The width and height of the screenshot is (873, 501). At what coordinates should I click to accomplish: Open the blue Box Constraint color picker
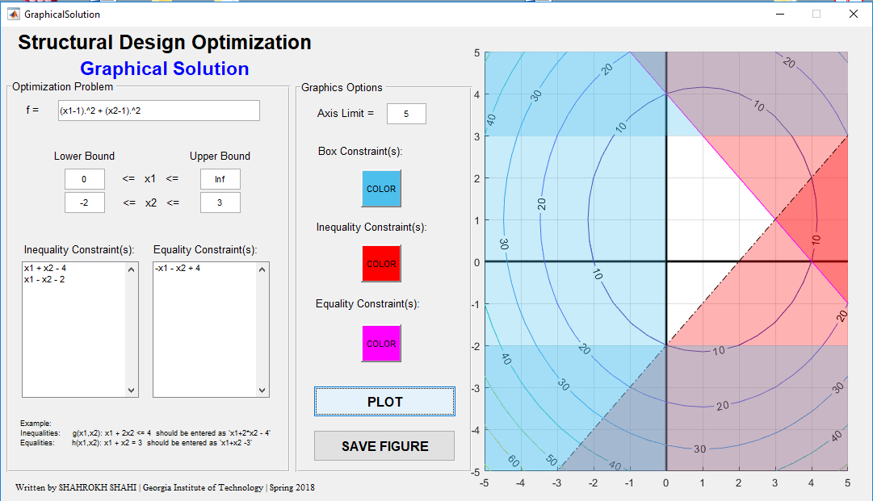[x=381, y=189]
